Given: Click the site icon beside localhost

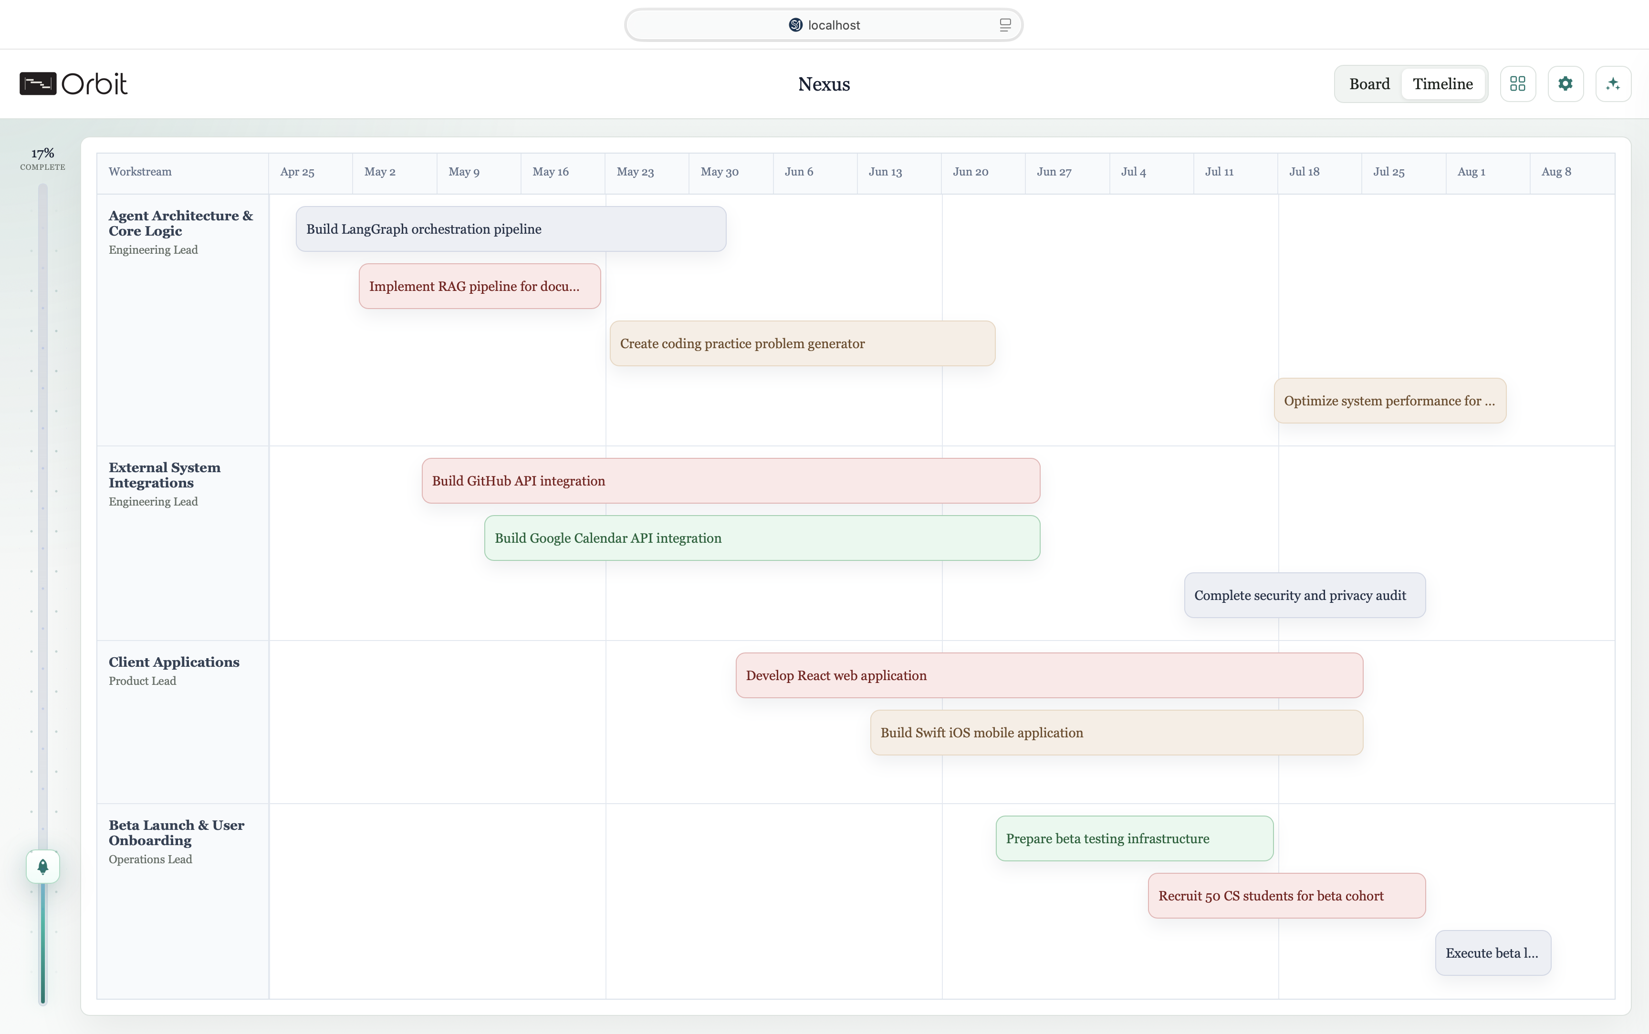Looking at the screenshot, I should point(795,25).
